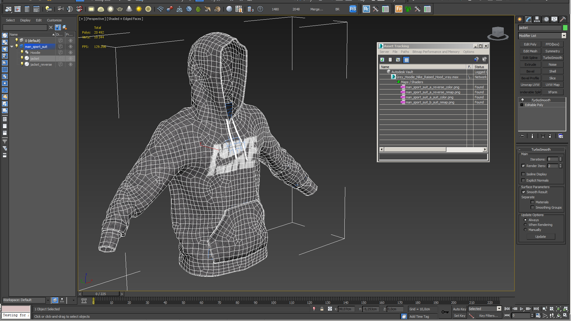Click the selection lock padlock icon

[322, 309]
